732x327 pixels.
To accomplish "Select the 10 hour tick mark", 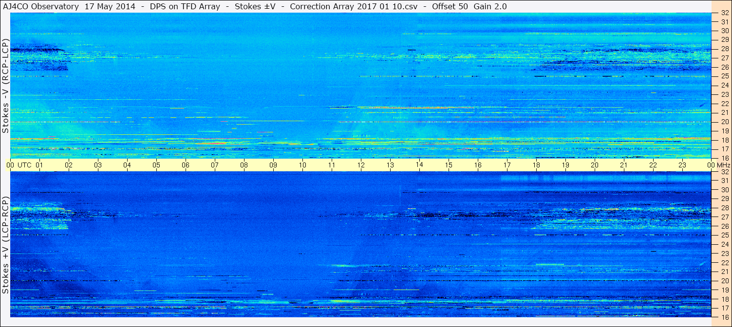I will (302, 165).
